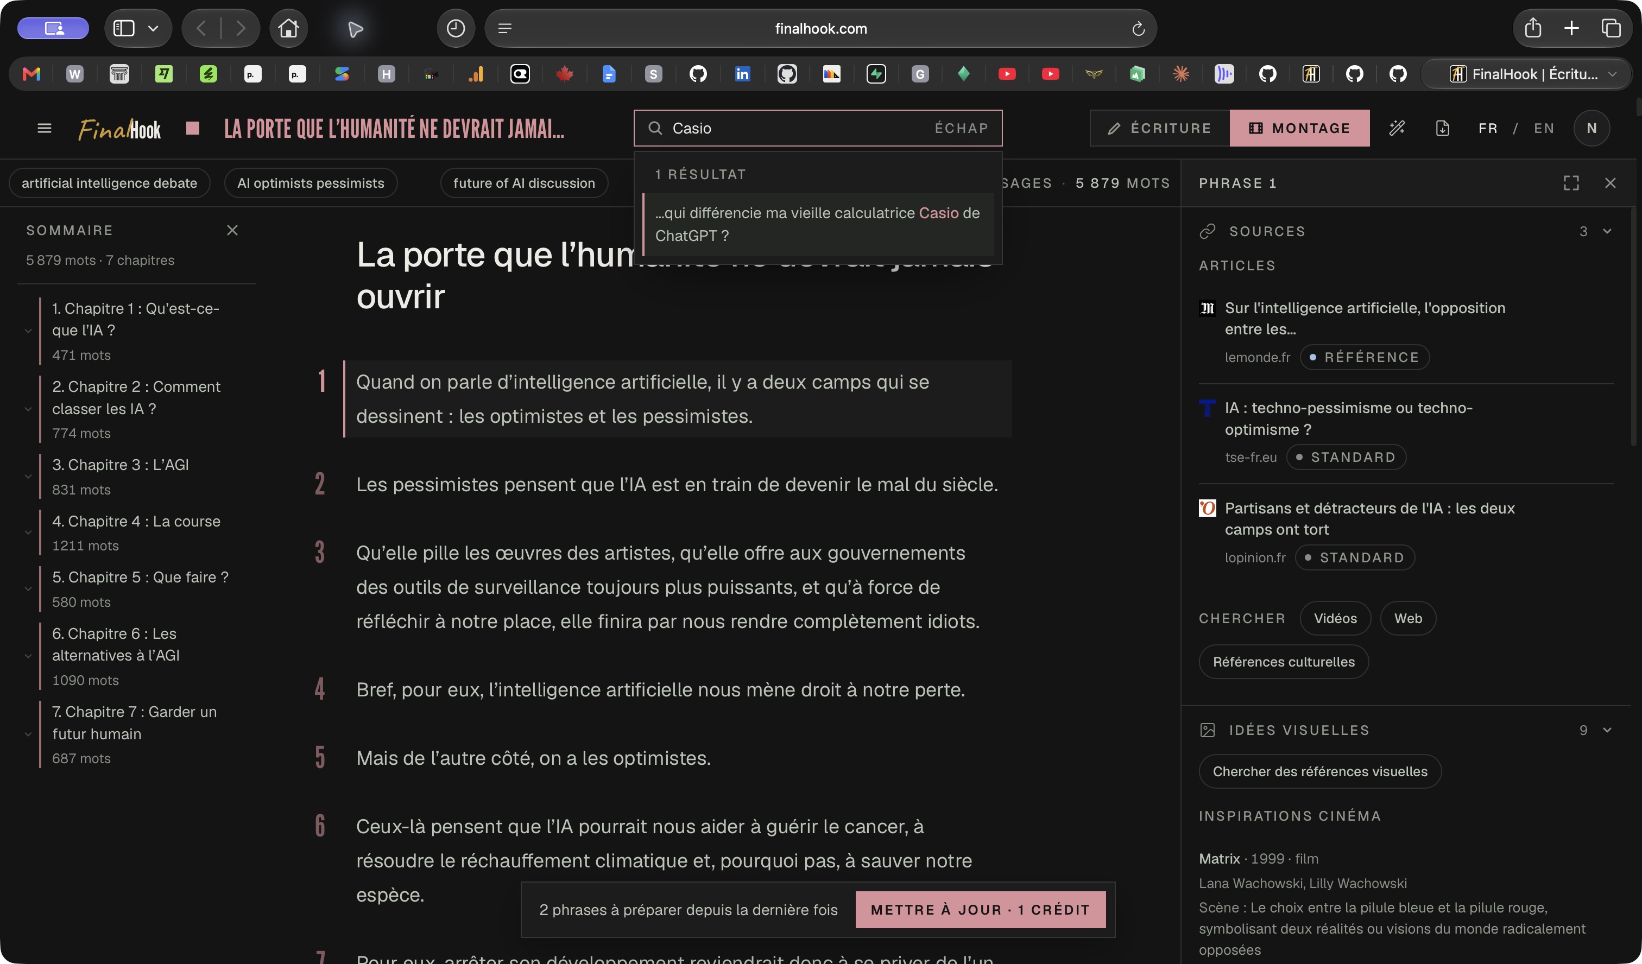
Task: Open the FinalHook hamburger menu
Action: coord(45,128)
